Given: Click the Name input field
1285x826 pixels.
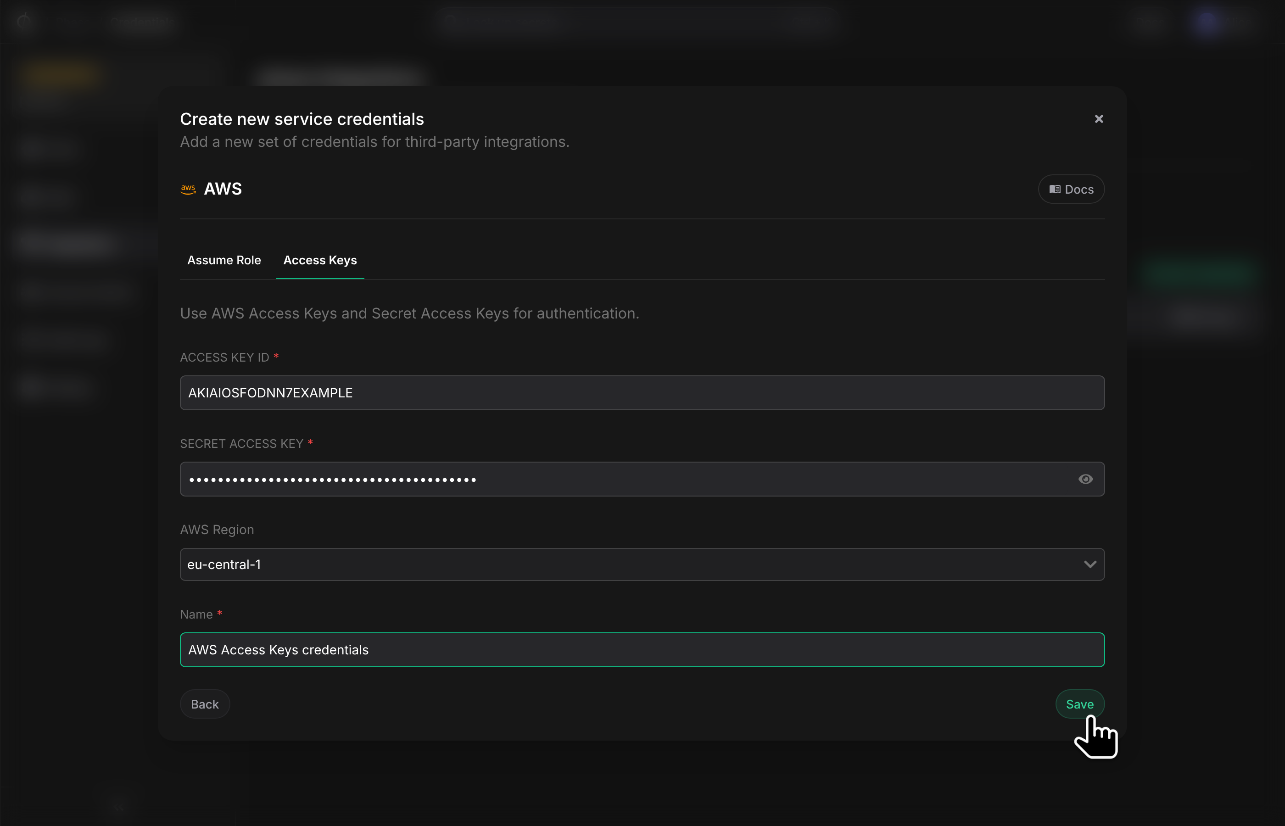Looking at the screenshot, I should [x=642, y=650].
